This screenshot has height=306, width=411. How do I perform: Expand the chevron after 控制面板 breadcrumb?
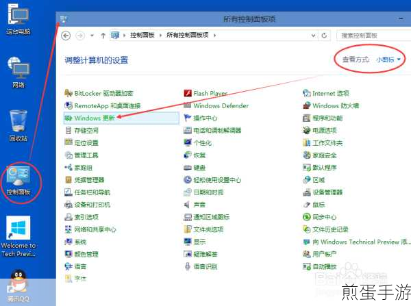pyautogui.click(x=160, y=36)
